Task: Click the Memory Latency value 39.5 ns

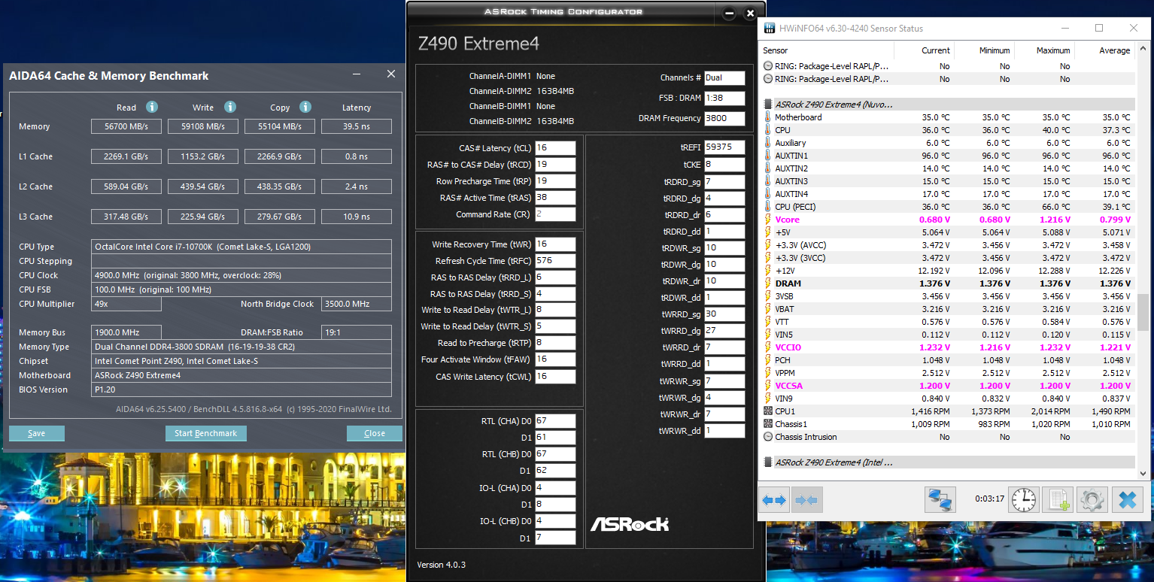Action: pyautogui.click(x=357, y=126)
